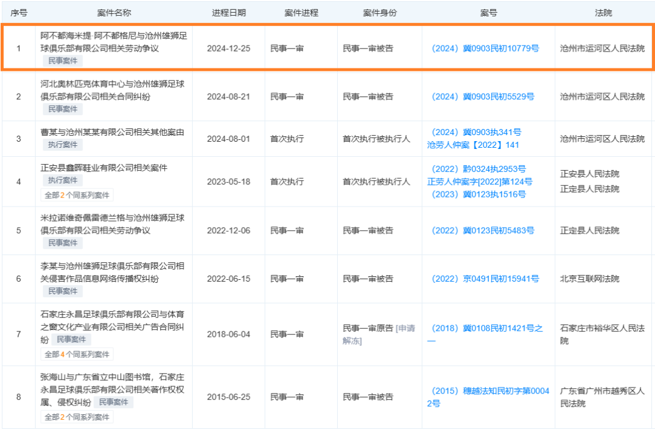
Task: Open case number (2022)黔0324执2953号
Action: (x=479, y=169)
